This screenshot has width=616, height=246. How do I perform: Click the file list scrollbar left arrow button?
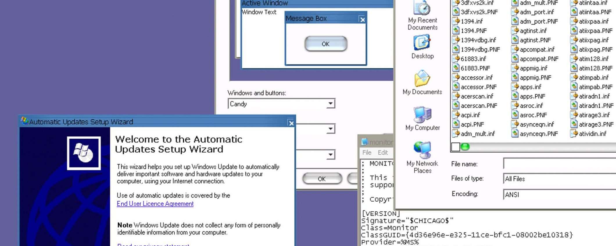point(456,147)
